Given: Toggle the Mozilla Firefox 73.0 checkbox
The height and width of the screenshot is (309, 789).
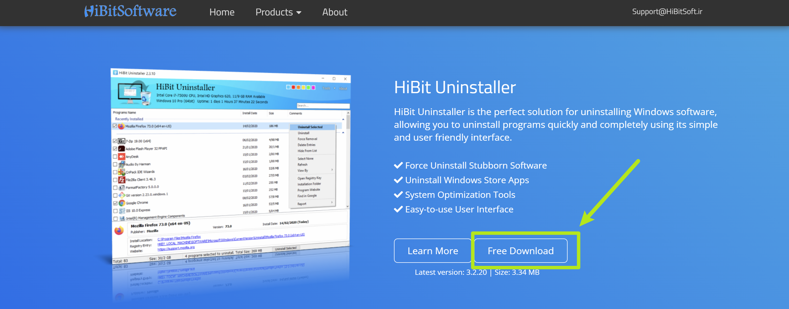Looking at the screenshot, I should click(115, 126).
